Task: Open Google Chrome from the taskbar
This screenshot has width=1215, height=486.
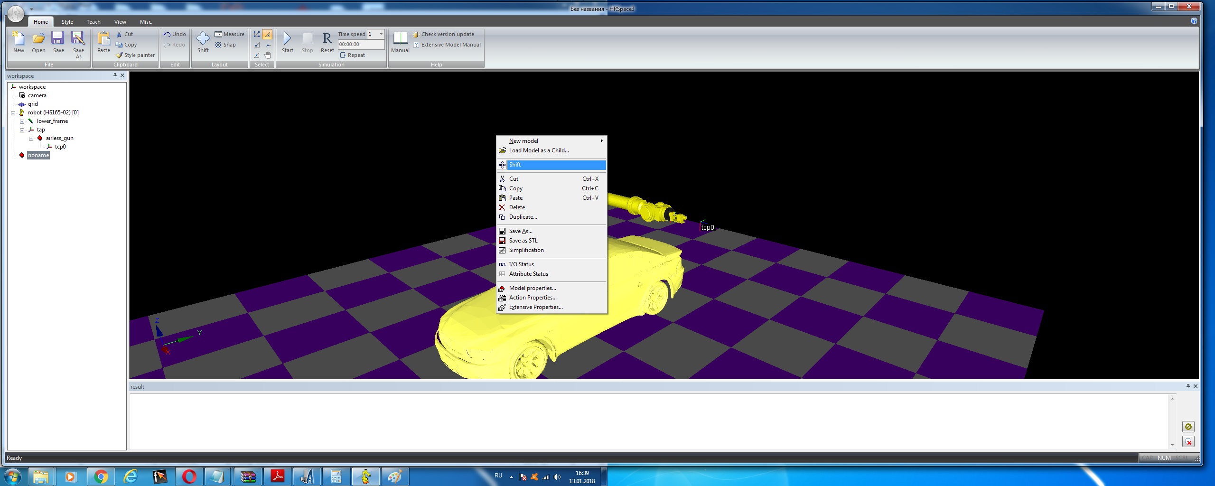Action: pyautogui.click(x=101, y=477)
